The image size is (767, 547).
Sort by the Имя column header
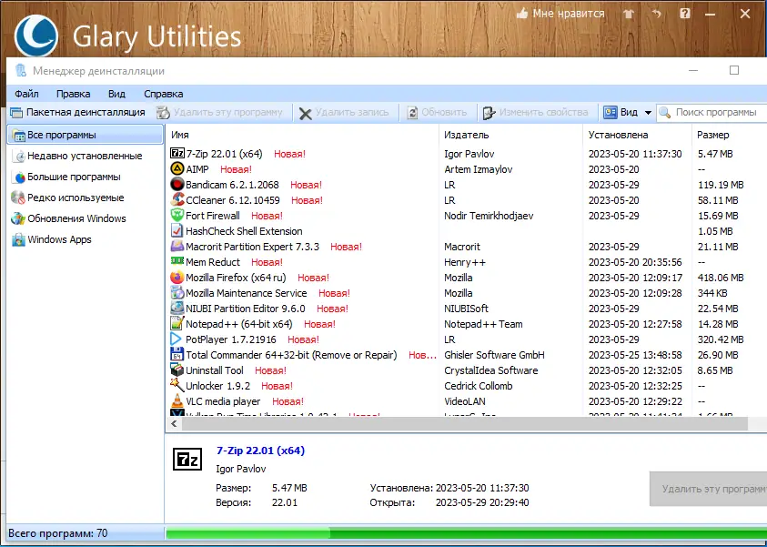pyautogui.click(x=302, y=135)
